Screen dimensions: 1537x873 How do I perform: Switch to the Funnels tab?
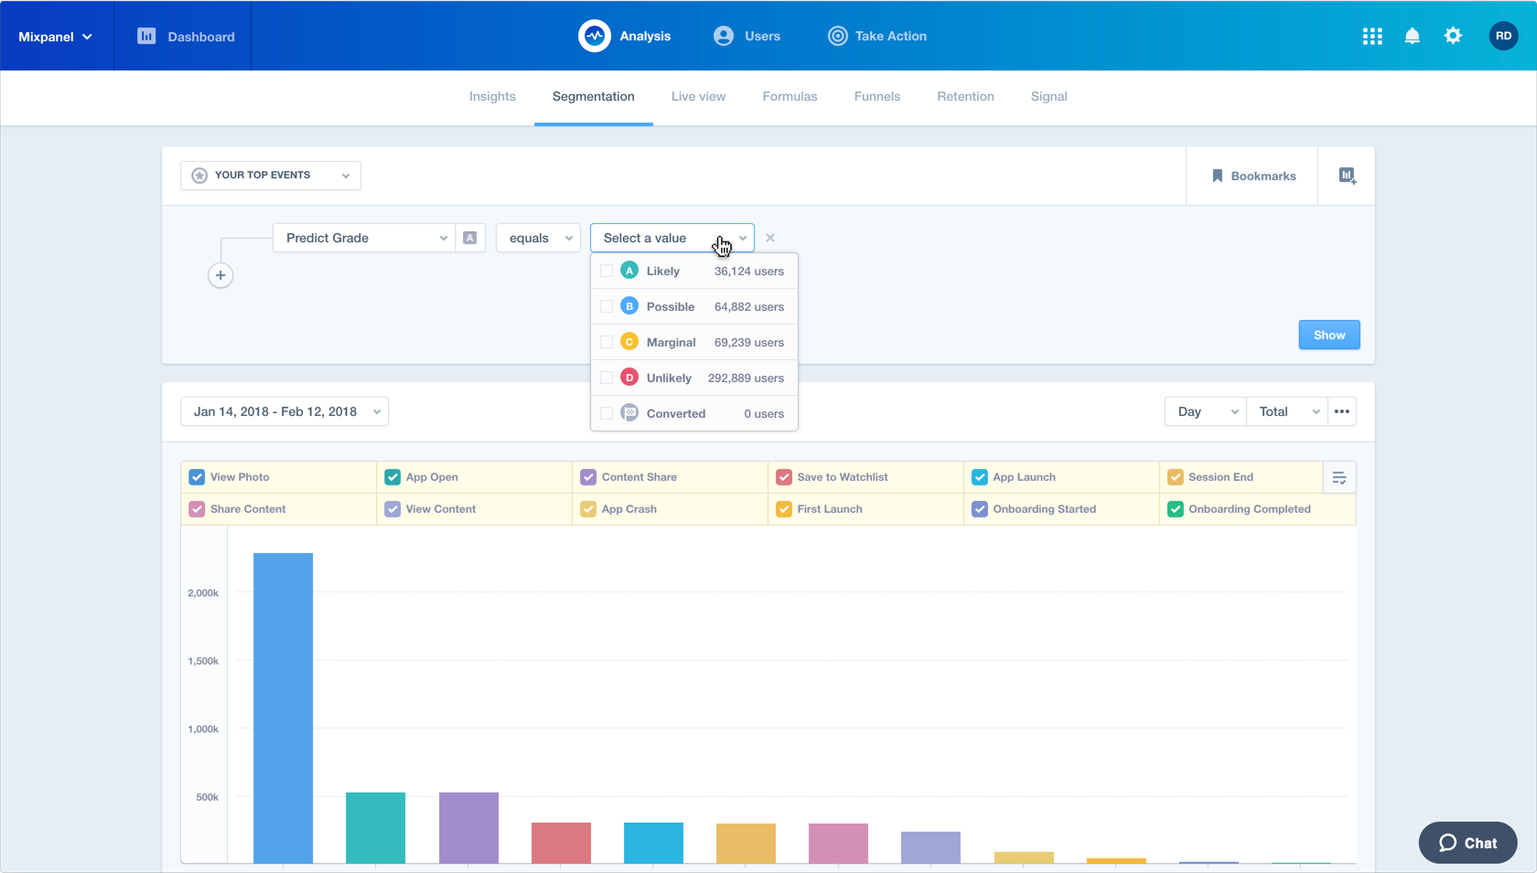[876, 97]
